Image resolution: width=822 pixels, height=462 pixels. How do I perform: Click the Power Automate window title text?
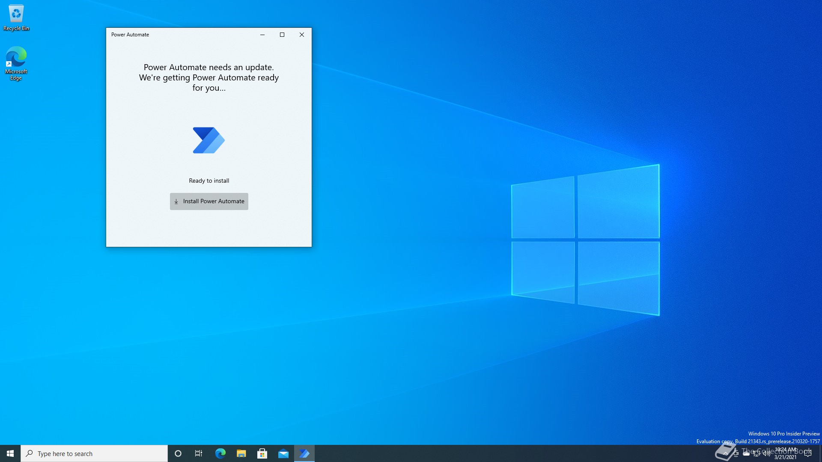tap(130, 35)
